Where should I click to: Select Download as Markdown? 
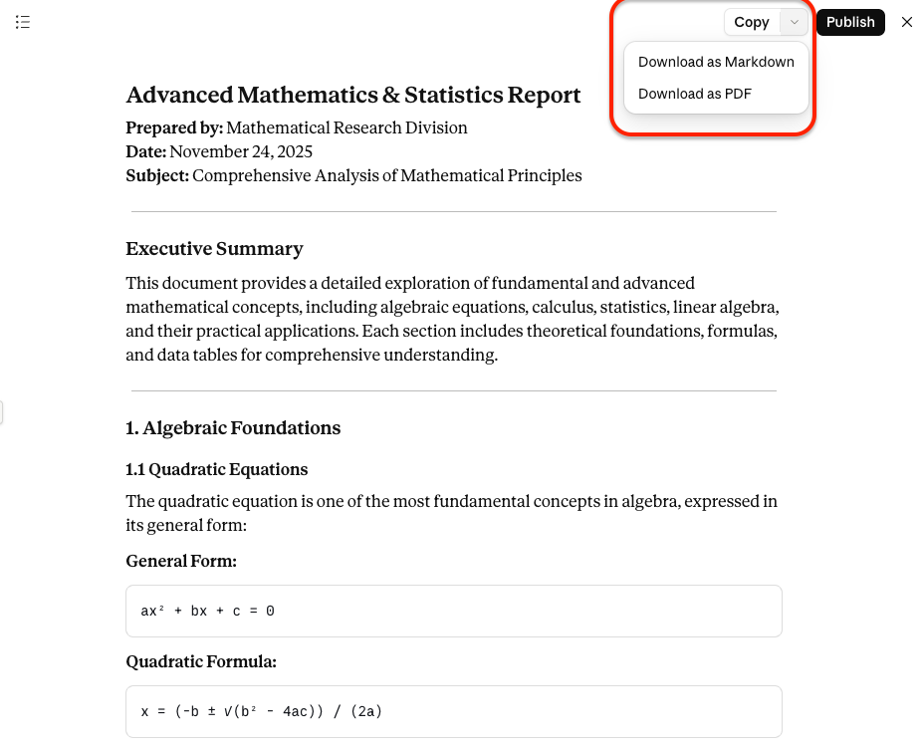[716, 62]
